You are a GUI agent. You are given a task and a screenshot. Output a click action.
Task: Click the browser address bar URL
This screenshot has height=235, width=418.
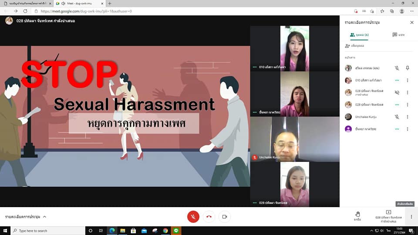tap(87, 11)
